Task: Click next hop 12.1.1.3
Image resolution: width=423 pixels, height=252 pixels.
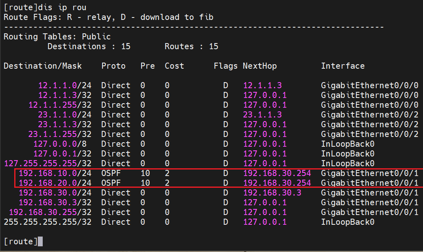Action: [x=262, y=85]
